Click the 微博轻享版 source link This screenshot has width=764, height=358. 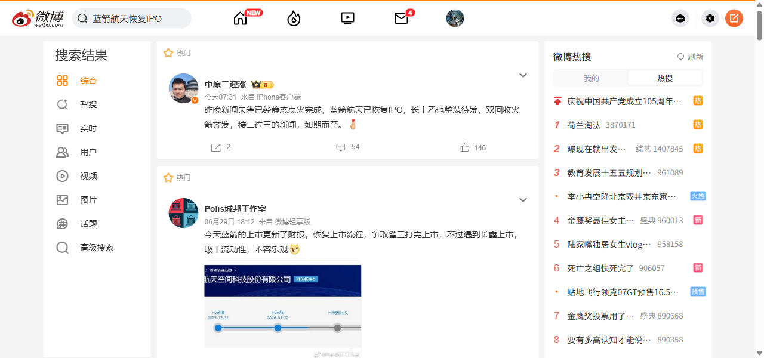pyautogui.click(x=292, y=221)
